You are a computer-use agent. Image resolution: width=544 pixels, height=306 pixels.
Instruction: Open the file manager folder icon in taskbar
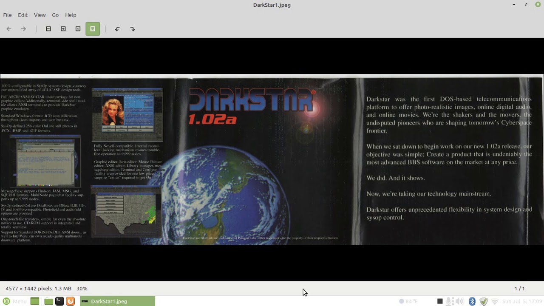pyautogui.click(x=48, y=301)
